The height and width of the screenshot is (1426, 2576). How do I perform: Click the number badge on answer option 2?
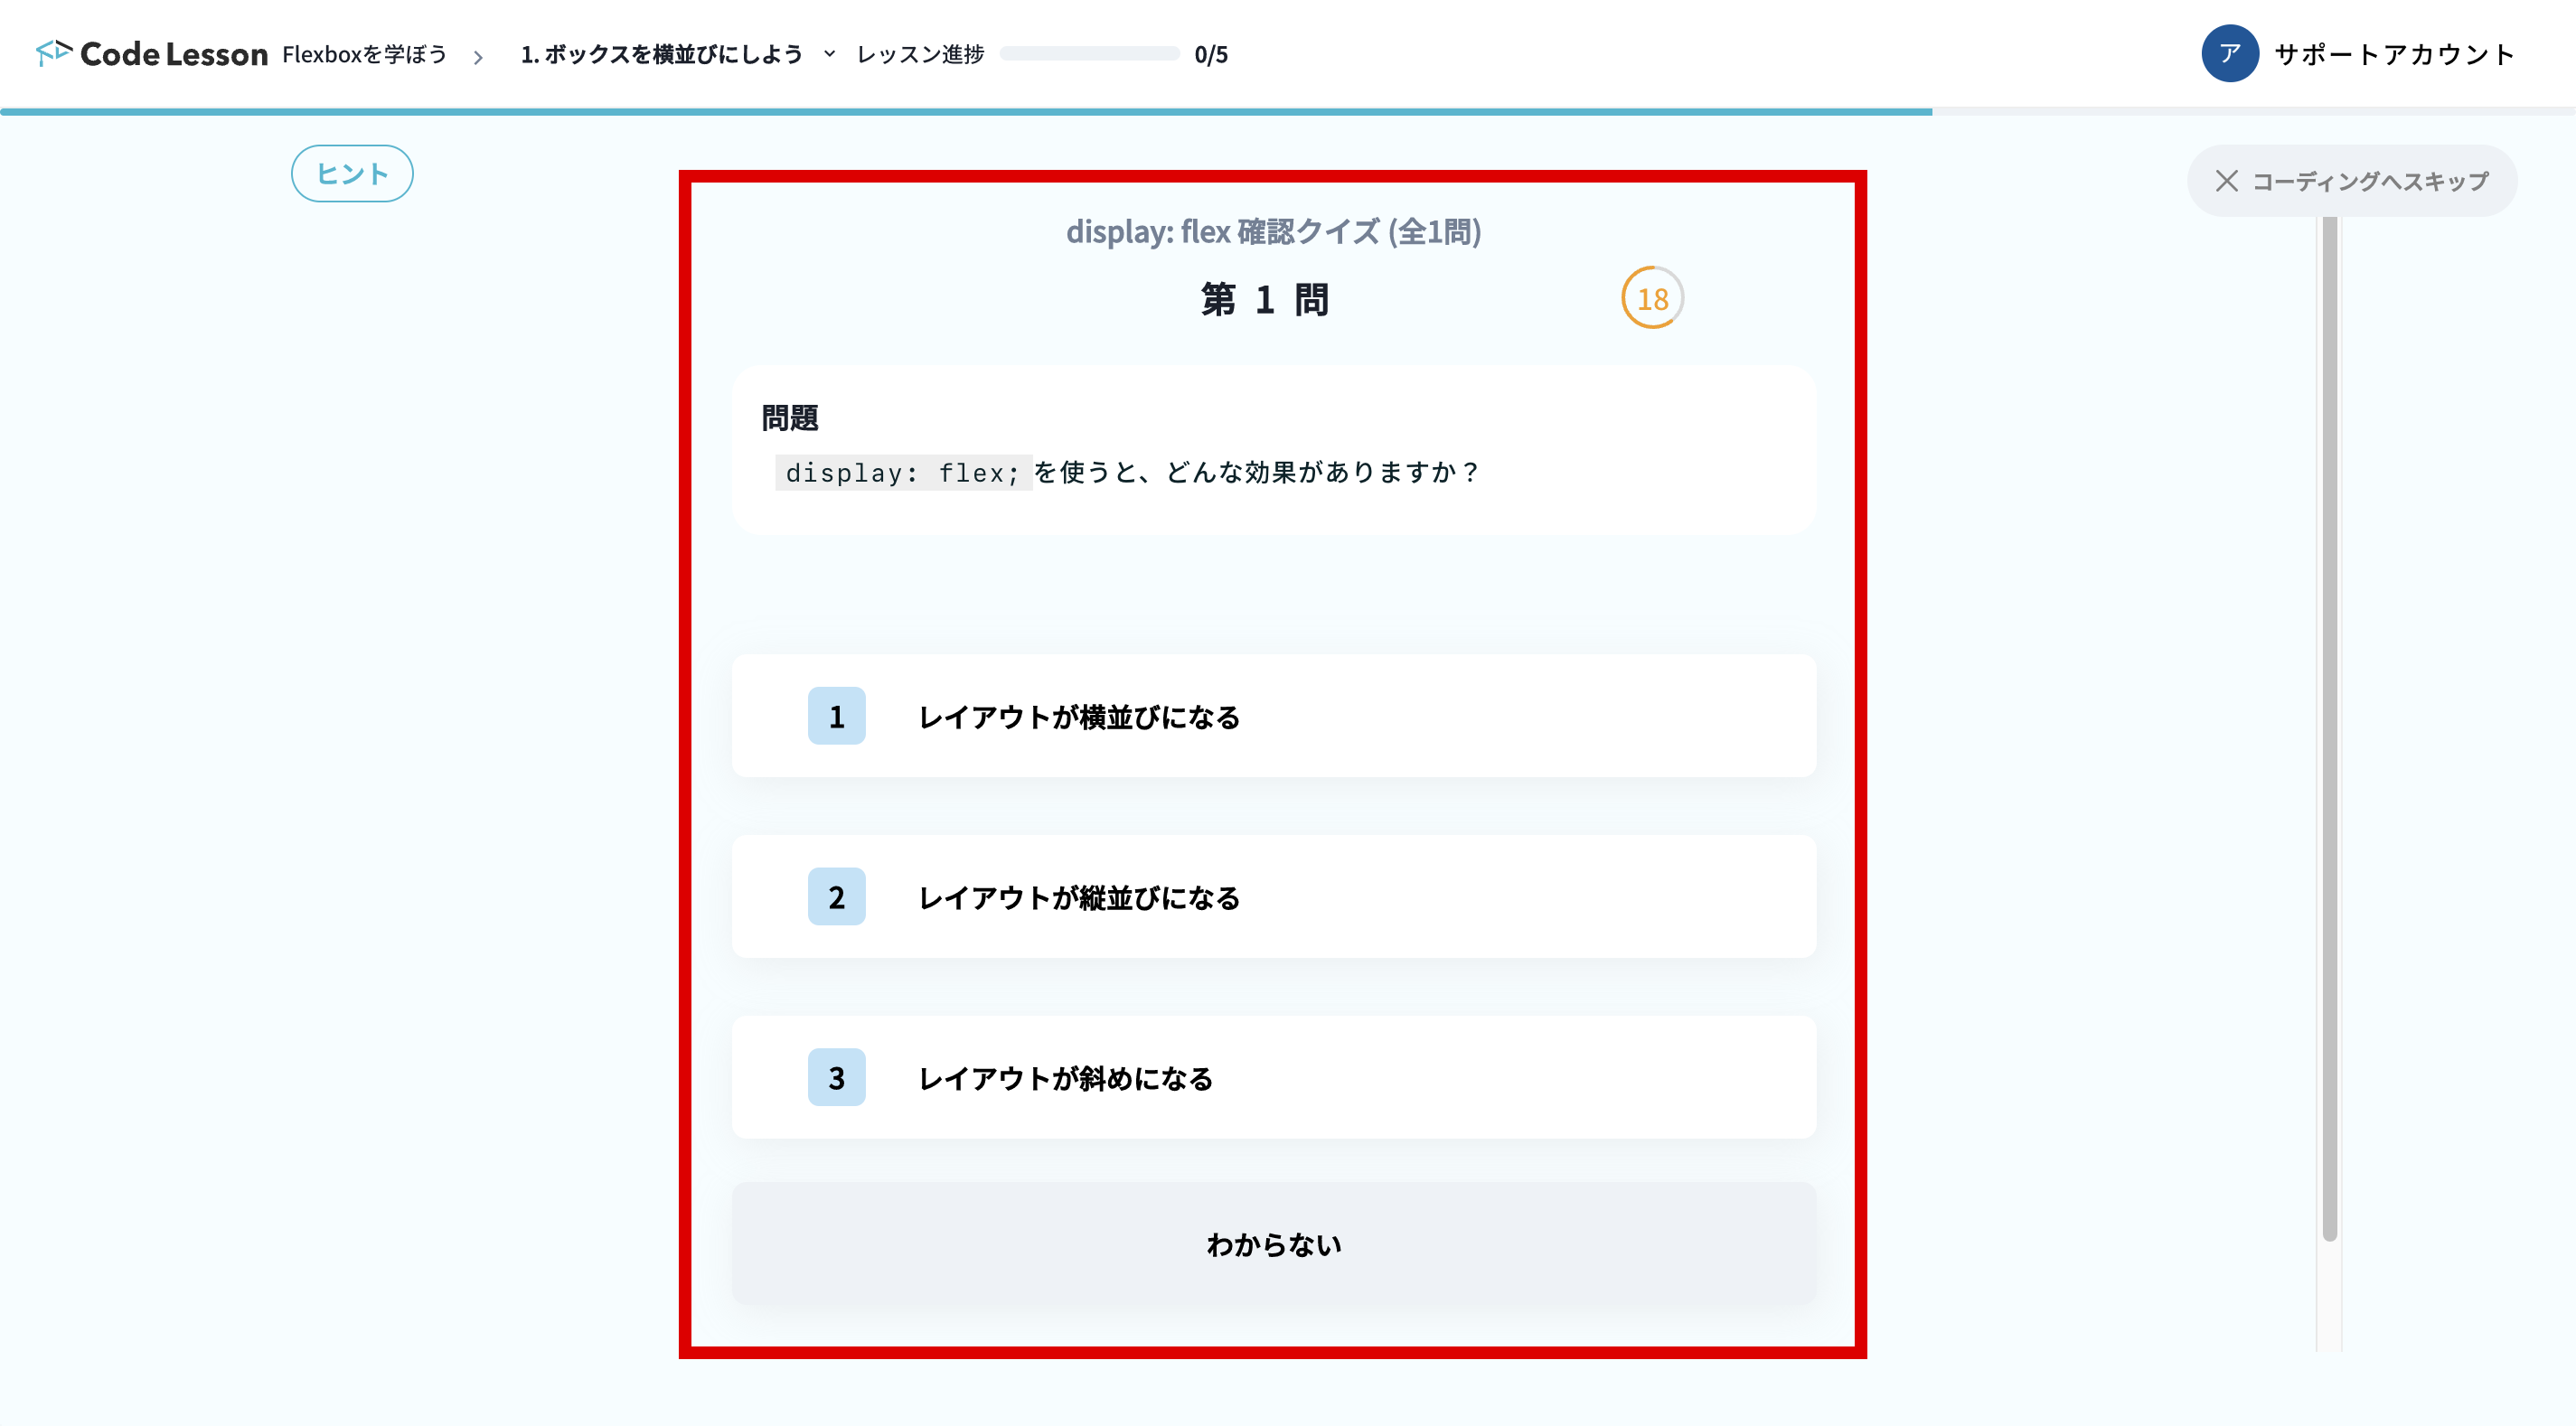point(836,897)
